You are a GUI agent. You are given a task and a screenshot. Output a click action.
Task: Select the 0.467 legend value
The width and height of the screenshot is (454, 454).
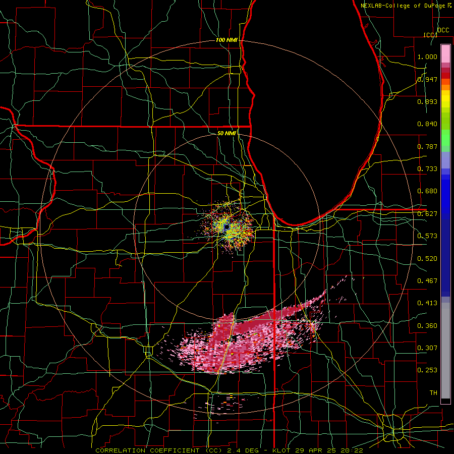point(427,280)
